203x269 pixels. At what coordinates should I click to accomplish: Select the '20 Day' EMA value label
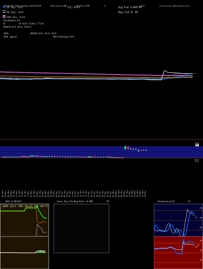(x=15, y=7)
